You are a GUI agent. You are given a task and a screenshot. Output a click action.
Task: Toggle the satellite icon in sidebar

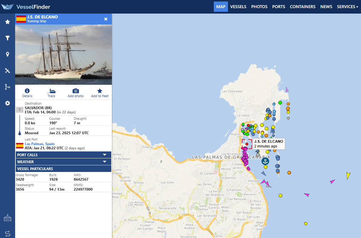pos(8,71)
